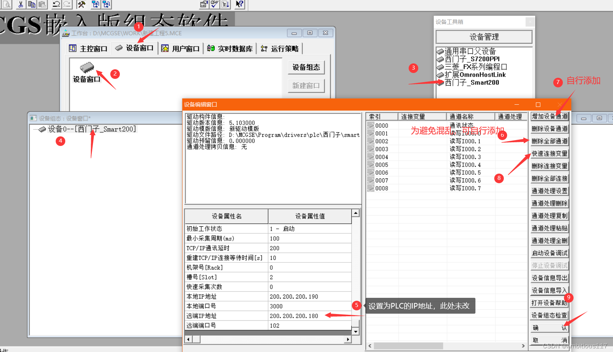
Task: Switch to the 设备窗口 tab
Action: click(x=134, y=48)
